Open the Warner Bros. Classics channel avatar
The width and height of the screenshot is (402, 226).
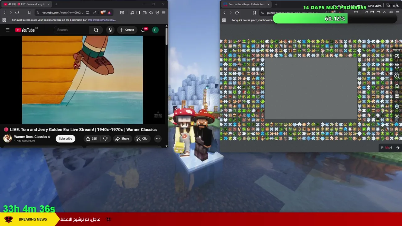8,138
